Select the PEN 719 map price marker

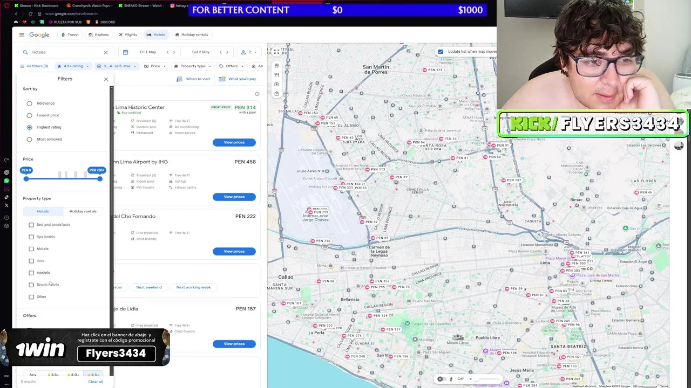[x=319, y=212]
